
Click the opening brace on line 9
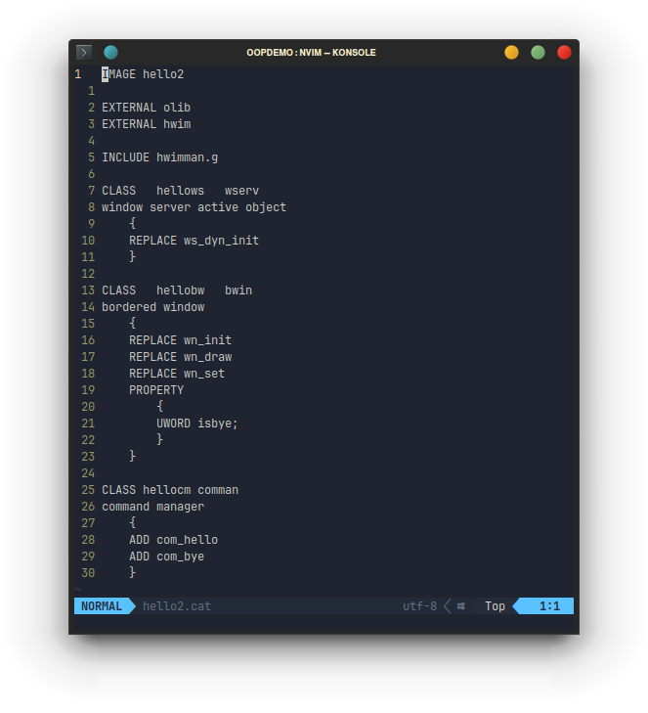[132, 223]
